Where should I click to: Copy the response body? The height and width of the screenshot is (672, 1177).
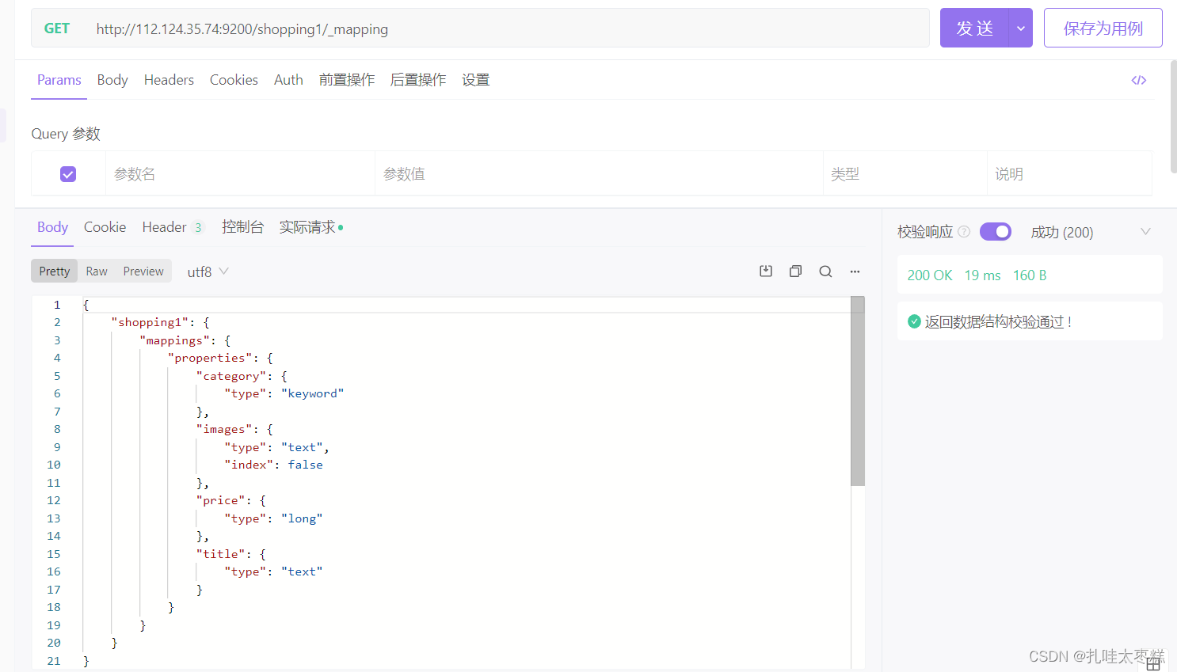795,271
